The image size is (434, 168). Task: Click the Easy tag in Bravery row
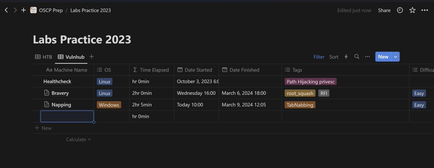click(x=419, y=93)
